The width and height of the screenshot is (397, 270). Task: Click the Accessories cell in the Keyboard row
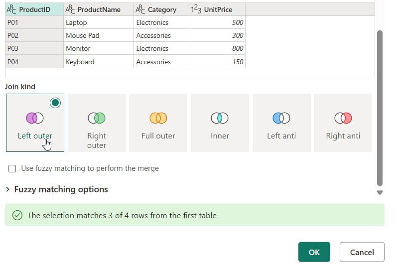pyautogui.click(x=162, y=62)
